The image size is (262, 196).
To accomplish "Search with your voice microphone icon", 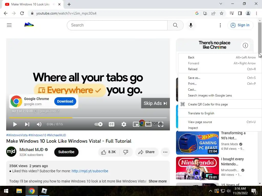I will coord(191,25).
